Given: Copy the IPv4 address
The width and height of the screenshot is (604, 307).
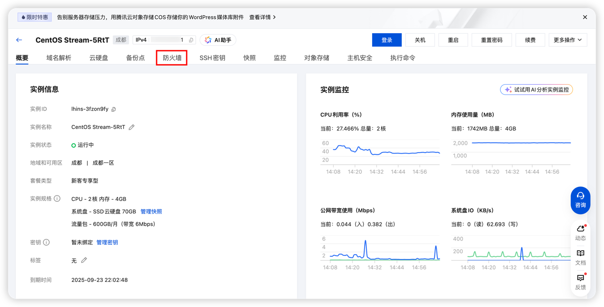Looking at the screenshot, I should (191, 40).
